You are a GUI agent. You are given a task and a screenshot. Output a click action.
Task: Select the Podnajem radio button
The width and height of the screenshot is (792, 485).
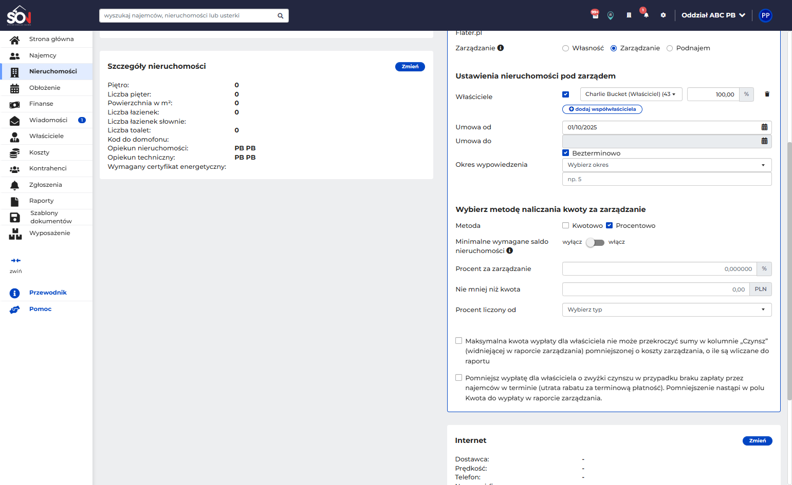[670, 48]
